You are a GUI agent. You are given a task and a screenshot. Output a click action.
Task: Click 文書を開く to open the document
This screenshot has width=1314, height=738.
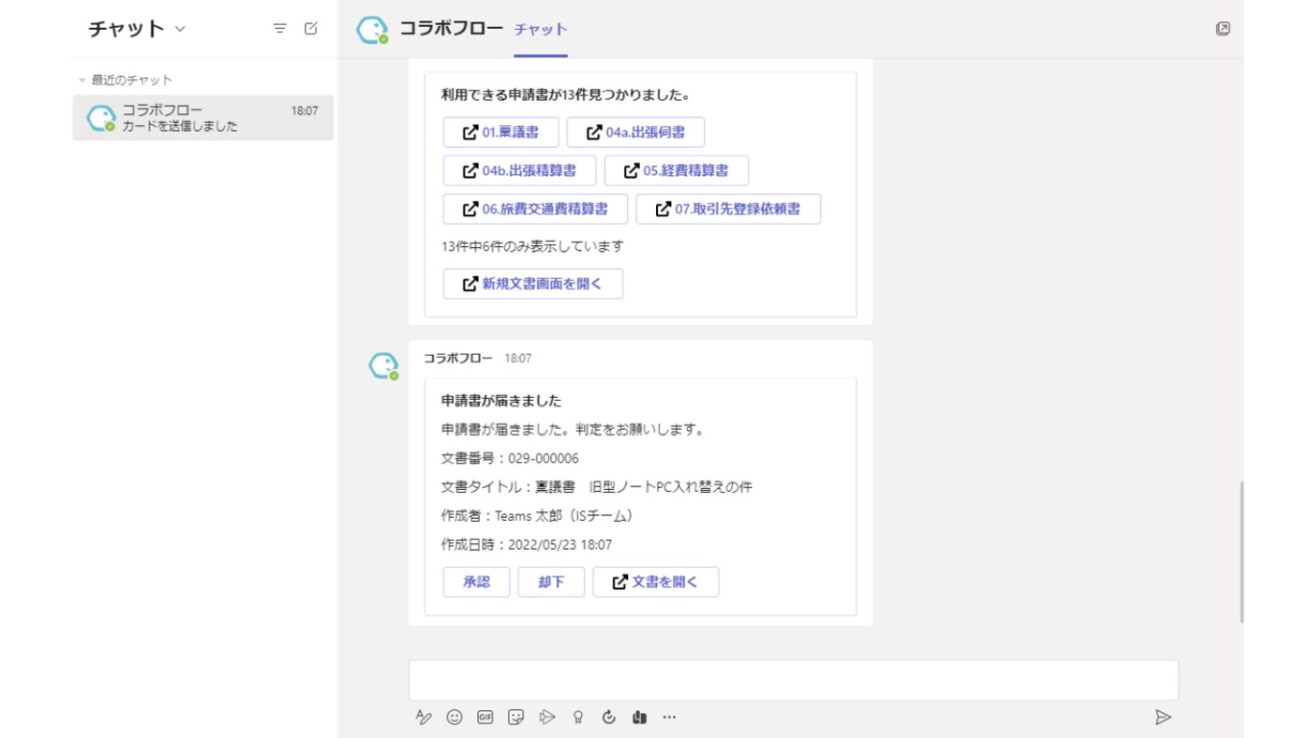pos(656,582)
